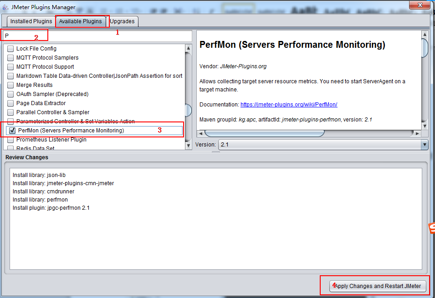The width and height of the screenshot is (435, 298).
Task: Select Merge Results plugin name
Action: [35, 85]
